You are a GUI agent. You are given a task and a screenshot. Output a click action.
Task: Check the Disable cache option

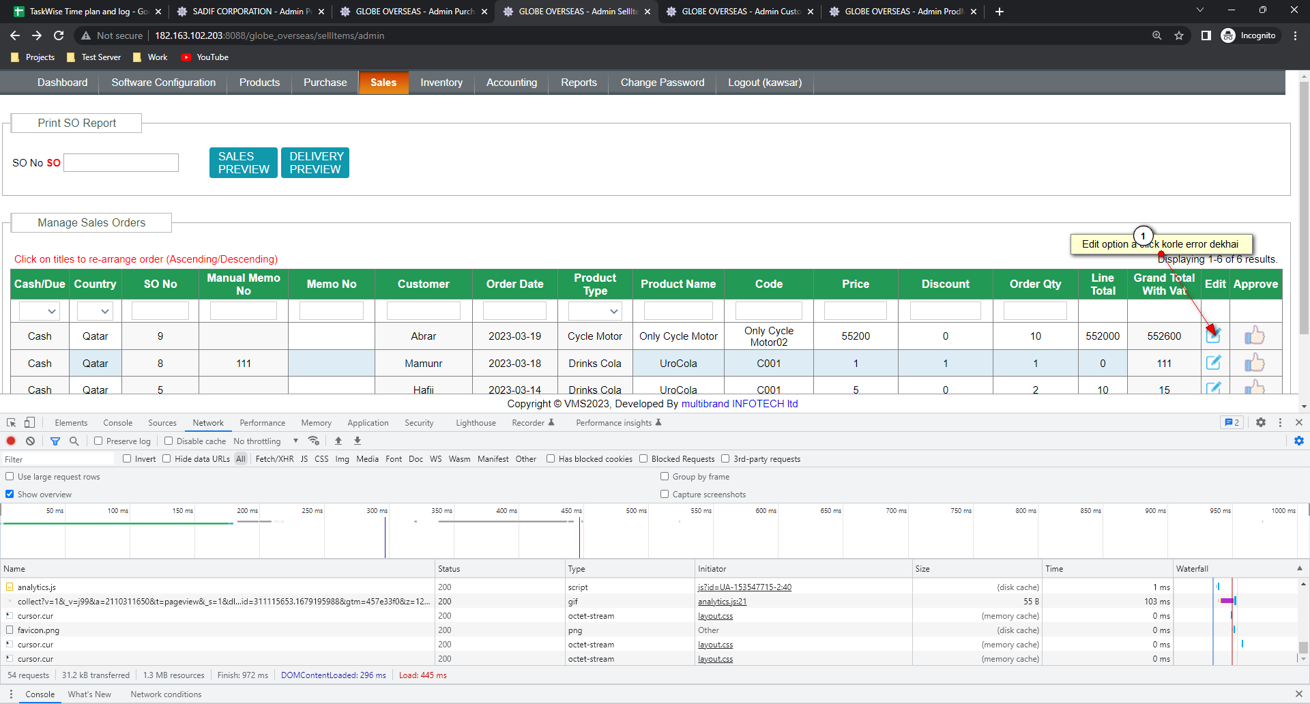pyautogui.click(x=169, y=441)
